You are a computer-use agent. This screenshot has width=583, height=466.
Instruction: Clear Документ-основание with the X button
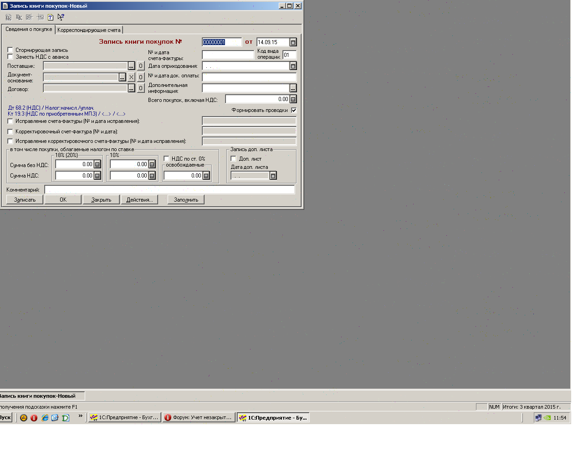pos(132,77)
